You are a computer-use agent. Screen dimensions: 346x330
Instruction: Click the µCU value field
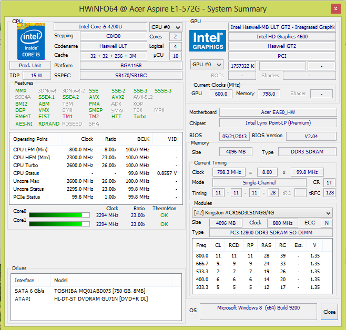click(x=176, y=56)
